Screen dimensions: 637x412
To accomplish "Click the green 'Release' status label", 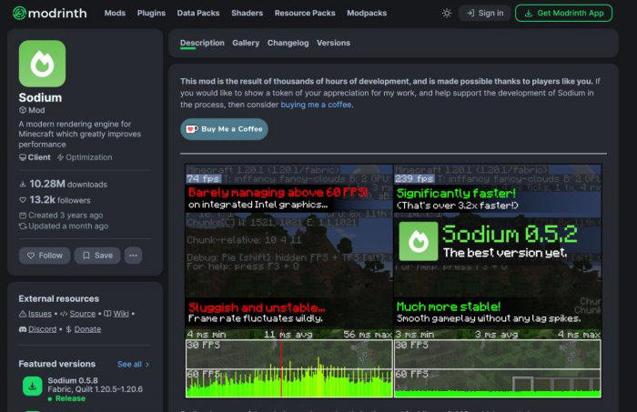I will pyautogui.click(x=67, y=398).
